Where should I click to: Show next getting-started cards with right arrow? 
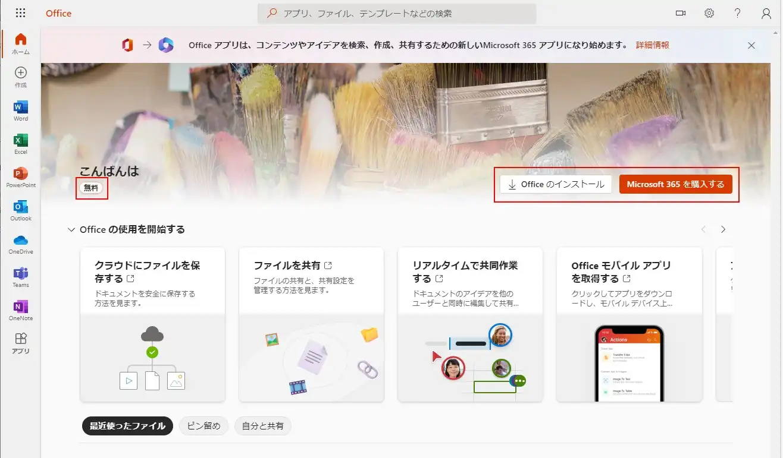(724, 229)
